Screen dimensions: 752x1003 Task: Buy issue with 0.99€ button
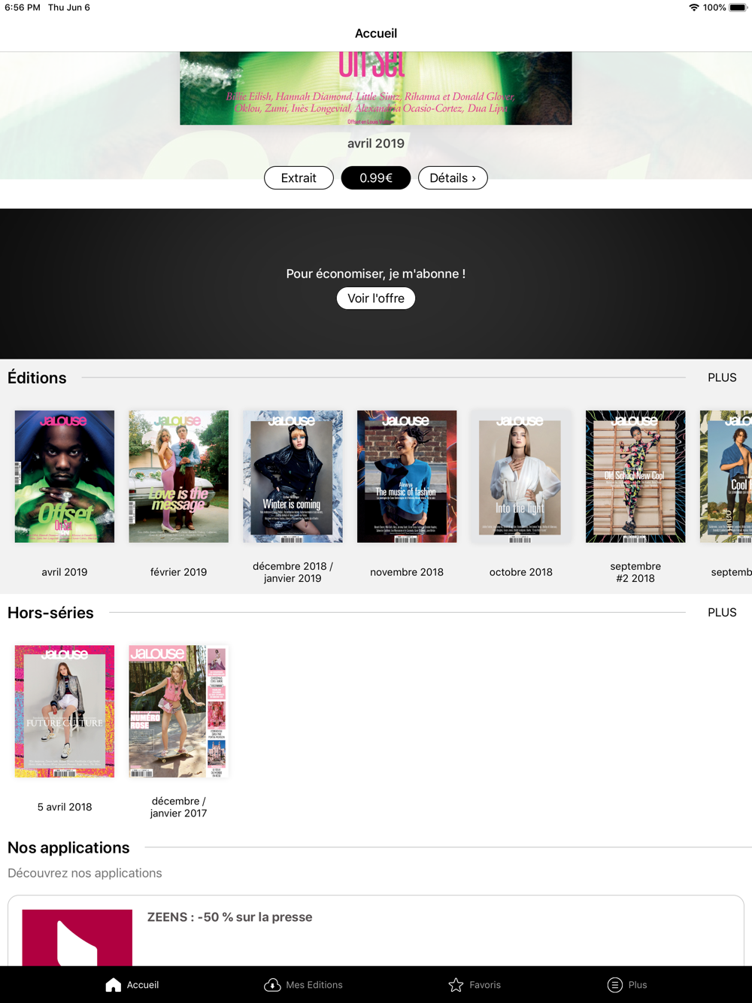click(x=376, y=178)
